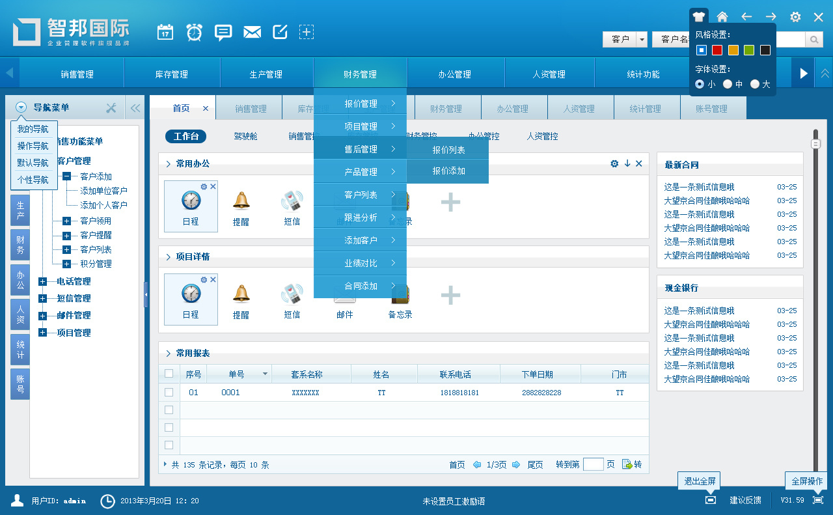Click the alarm clock icon in the header
Screen dimensions: 833x515
pos(194,32)
